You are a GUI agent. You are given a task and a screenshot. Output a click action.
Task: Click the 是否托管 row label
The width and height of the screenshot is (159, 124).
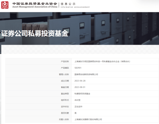[x=65, y=113]
